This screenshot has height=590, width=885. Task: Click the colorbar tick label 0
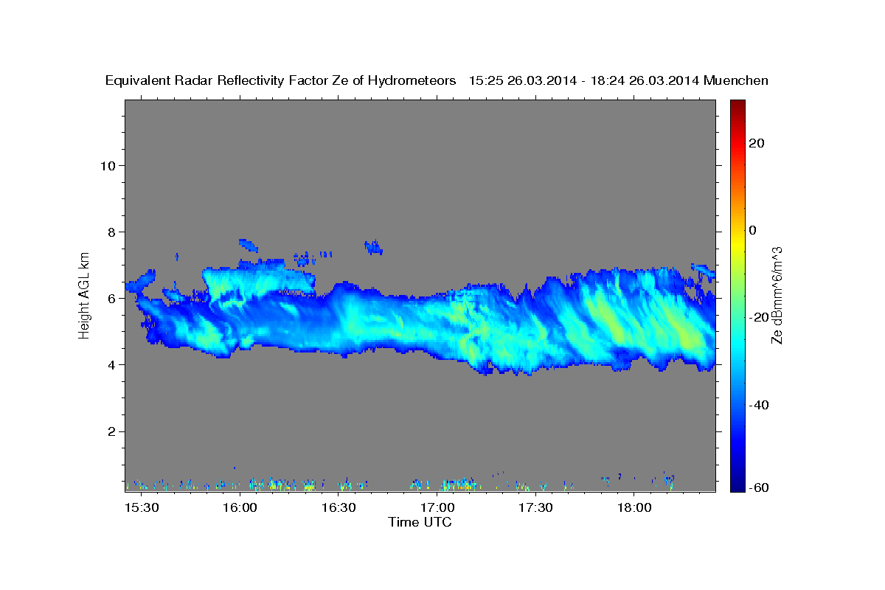[753, 230]
